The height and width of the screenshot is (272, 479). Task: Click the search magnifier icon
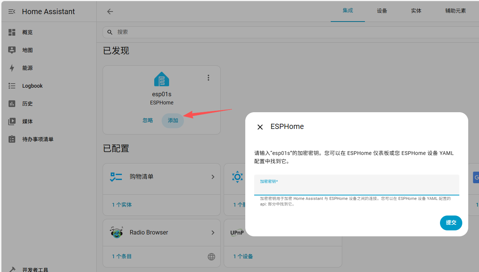[110, 32]
